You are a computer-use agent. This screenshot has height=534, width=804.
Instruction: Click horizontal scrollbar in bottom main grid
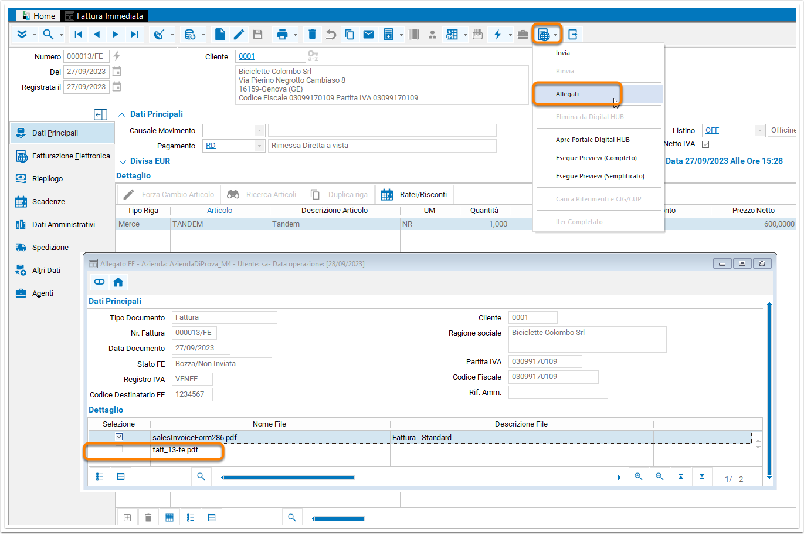point(338,519)
